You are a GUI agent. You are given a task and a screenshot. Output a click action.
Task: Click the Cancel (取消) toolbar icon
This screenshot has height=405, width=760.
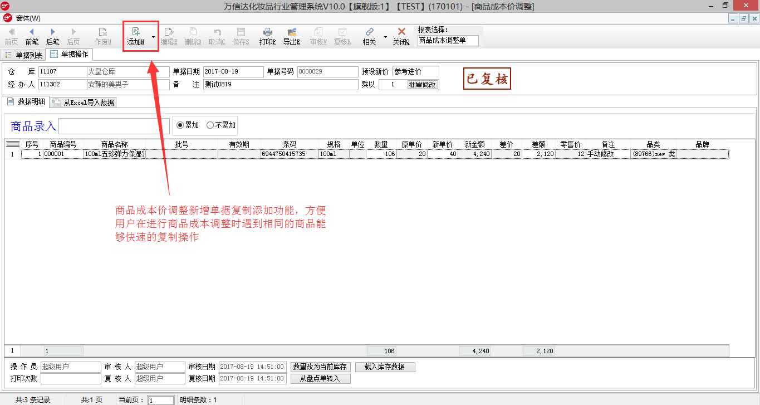217,36
